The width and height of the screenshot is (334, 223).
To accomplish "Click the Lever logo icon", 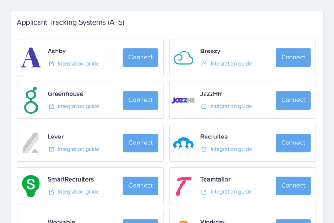I will tap(31, 143).
